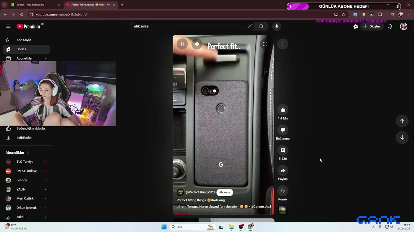Mute the Short using the speaker icon
This screenshot has width=414, height=232.
[197, 44]
